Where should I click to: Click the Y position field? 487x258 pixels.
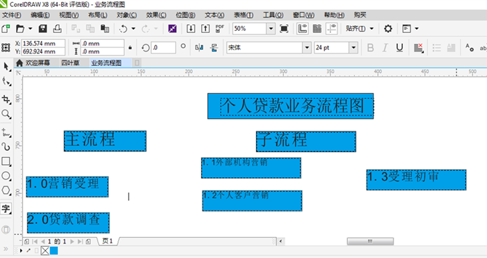pos(43,51)
